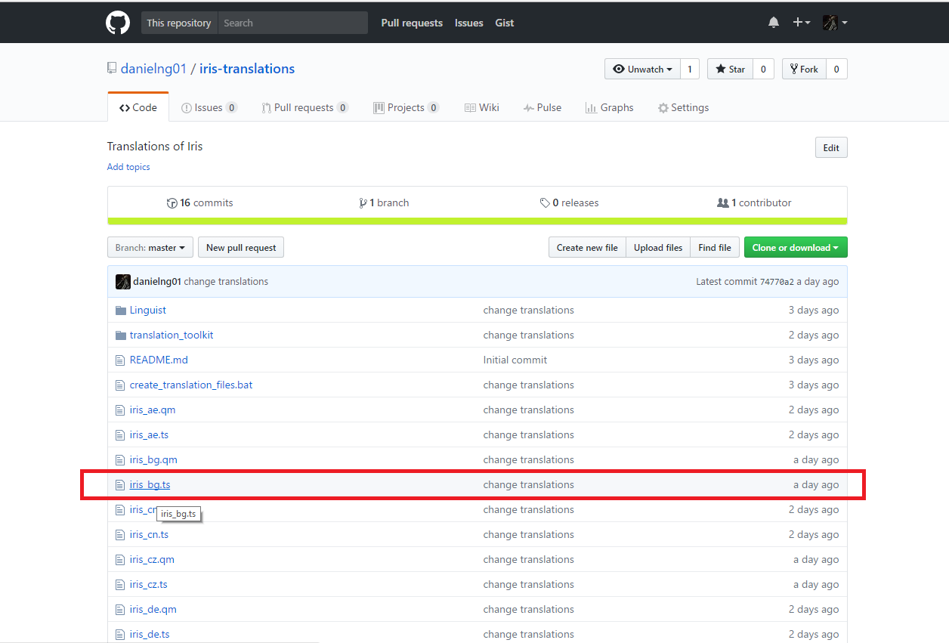The image size is (949, 643).
Task: Switch to the Graphs tab
Action: coord(610,107)
